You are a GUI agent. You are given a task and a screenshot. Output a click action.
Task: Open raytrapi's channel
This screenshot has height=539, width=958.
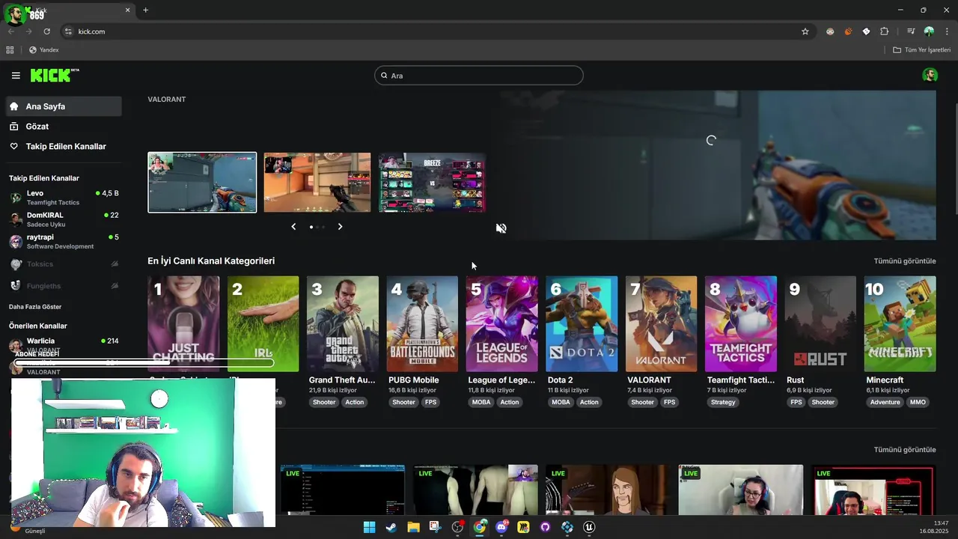64,241
